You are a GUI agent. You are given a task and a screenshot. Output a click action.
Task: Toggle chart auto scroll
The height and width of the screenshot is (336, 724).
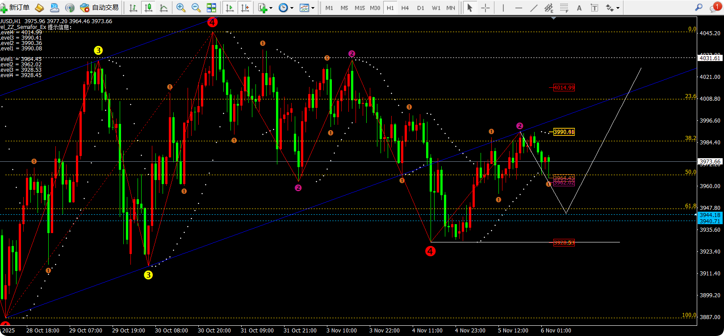pyautogui.click(x=230, y=8)
